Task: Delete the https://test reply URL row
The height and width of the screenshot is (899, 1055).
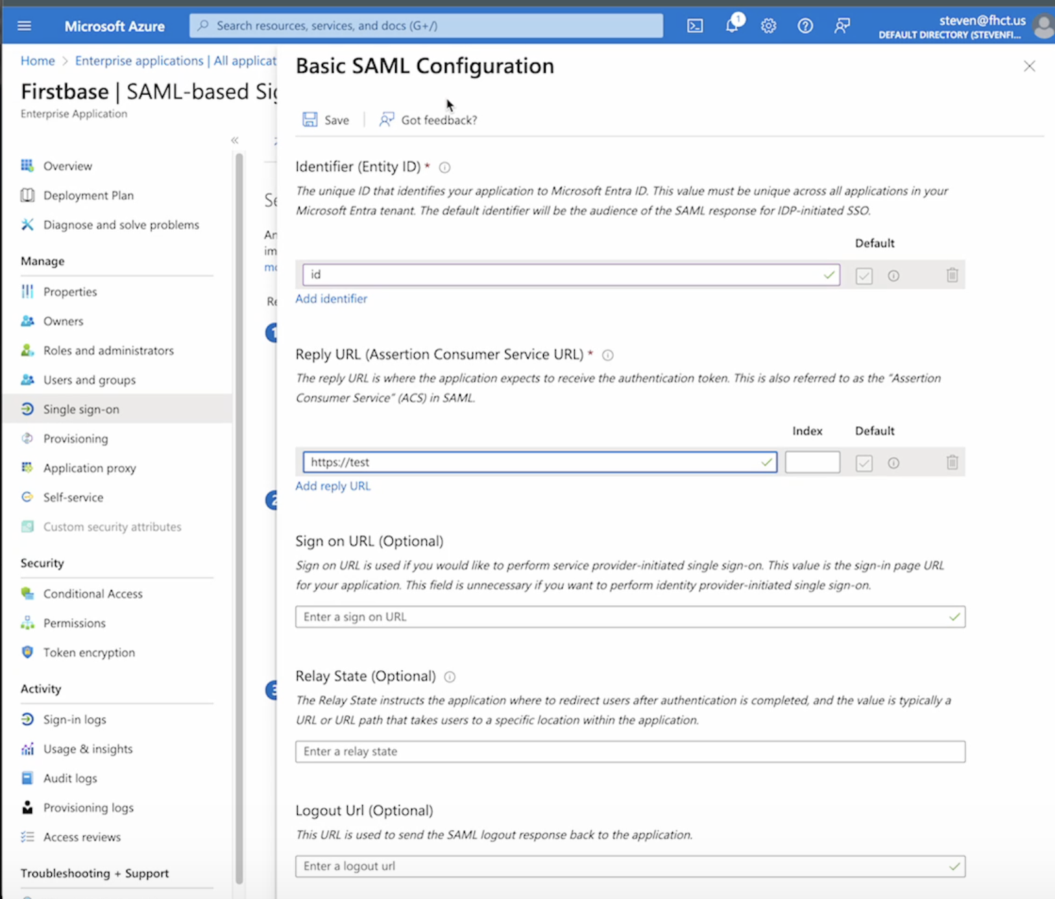Action: [x=952, y=462]
